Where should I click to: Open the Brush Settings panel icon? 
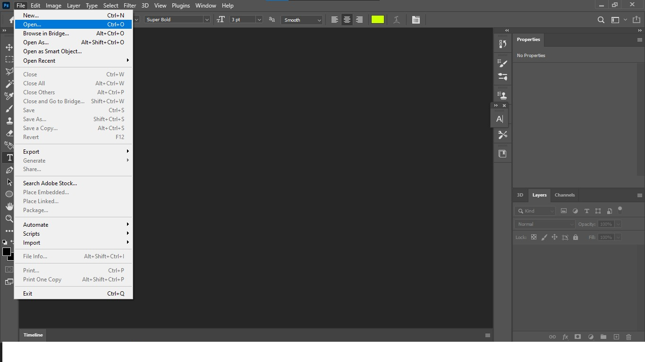502,63
